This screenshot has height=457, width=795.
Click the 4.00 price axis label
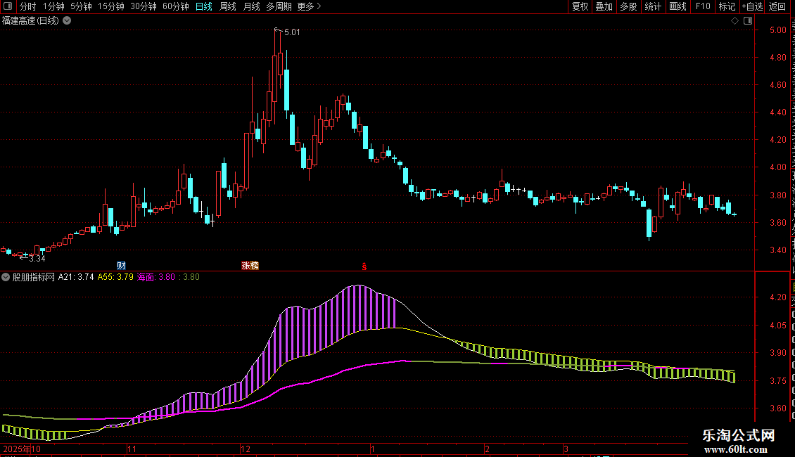pos(777,167)
